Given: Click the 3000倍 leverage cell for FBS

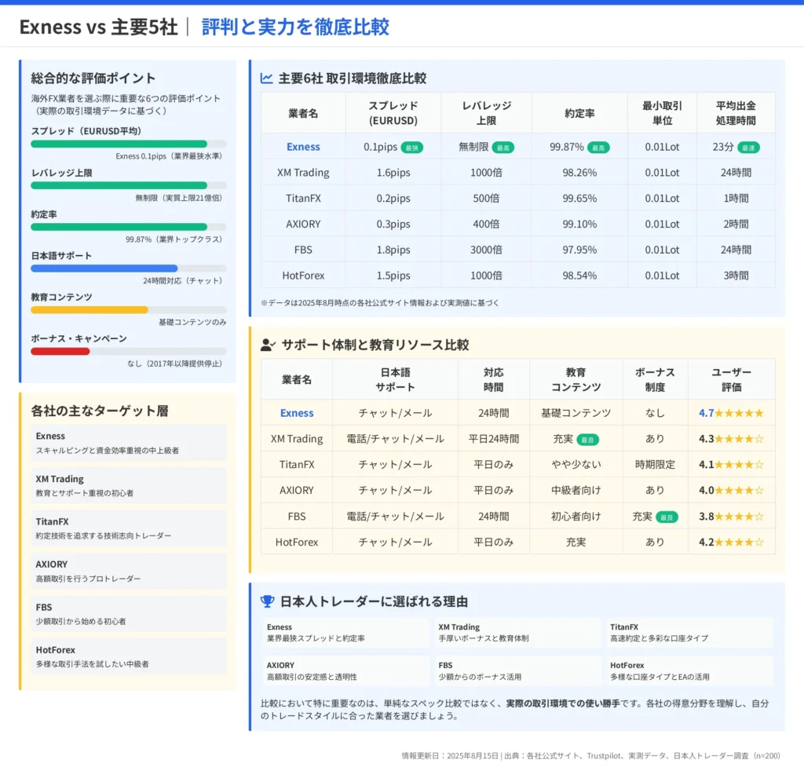Looking at the screenshot, I should [x=486, y=250].
